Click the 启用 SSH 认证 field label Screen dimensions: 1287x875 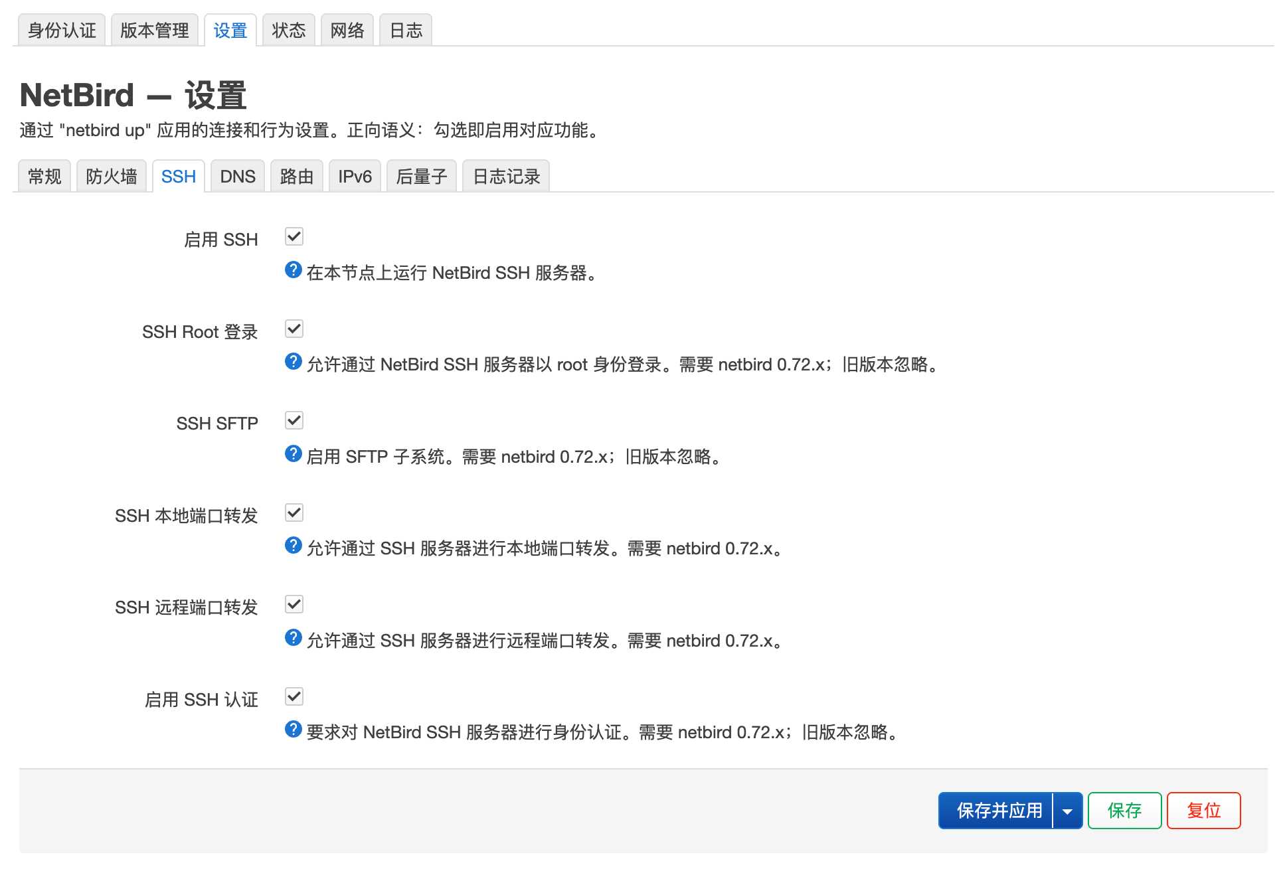click(x=202, y=700)
